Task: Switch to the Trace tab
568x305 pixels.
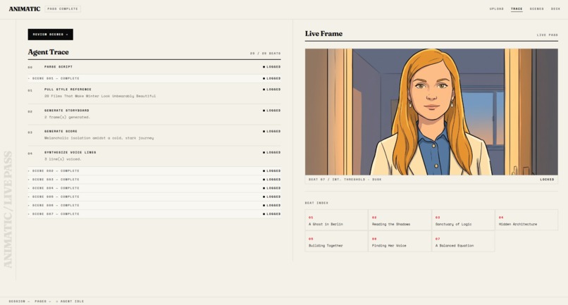Action: pos(517,8)
